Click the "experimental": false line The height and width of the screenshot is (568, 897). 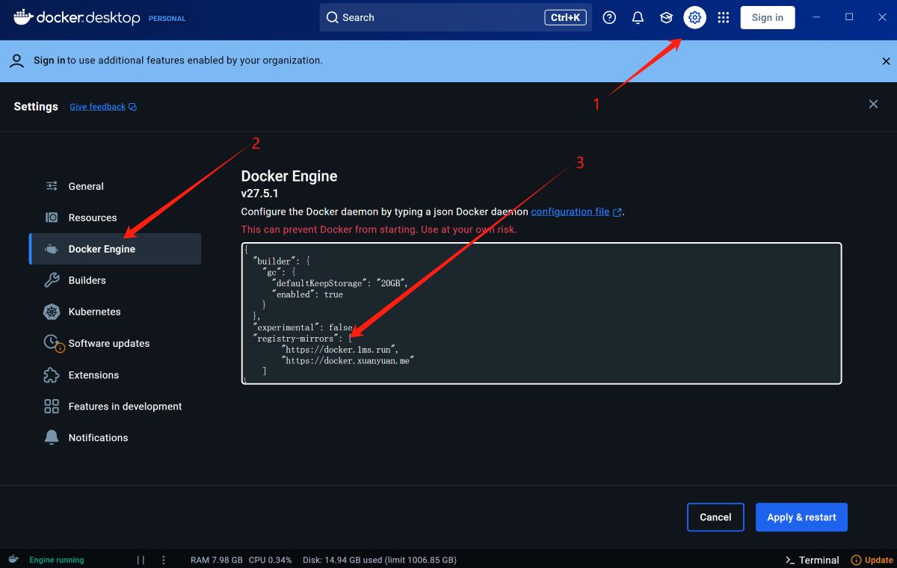pos(304,327)
